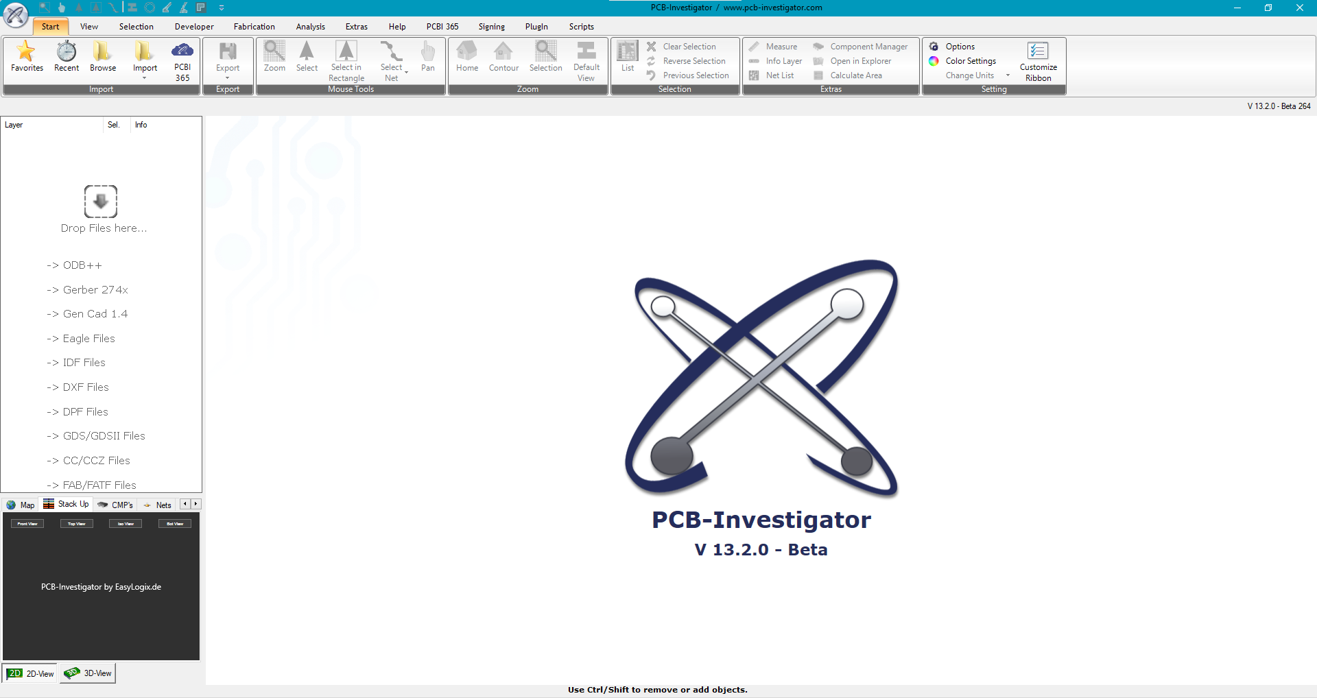Screen dimensions: 1317x698
Task: Open the Net List
Action: pos(772,75)
